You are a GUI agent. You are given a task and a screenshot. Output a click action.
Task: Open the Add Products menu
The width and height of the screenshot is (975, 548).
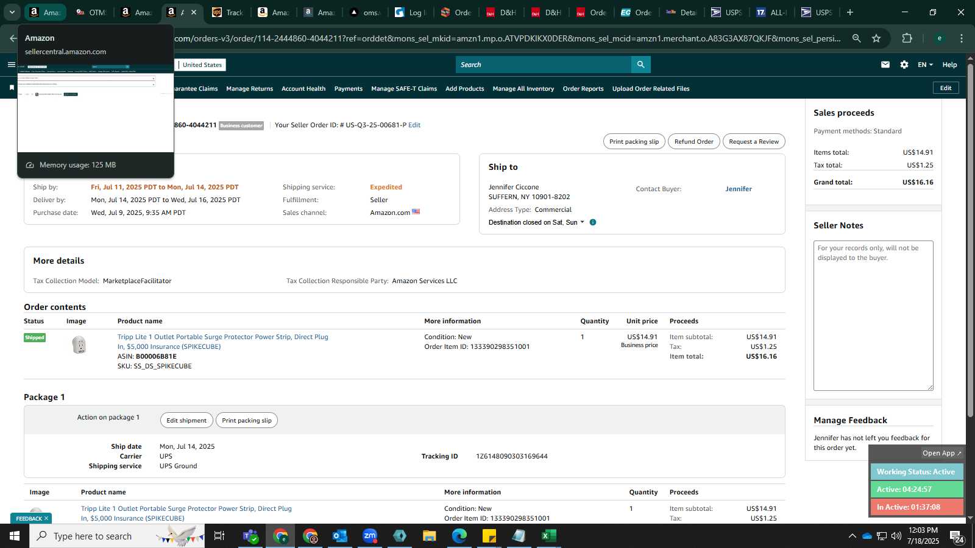465,89
